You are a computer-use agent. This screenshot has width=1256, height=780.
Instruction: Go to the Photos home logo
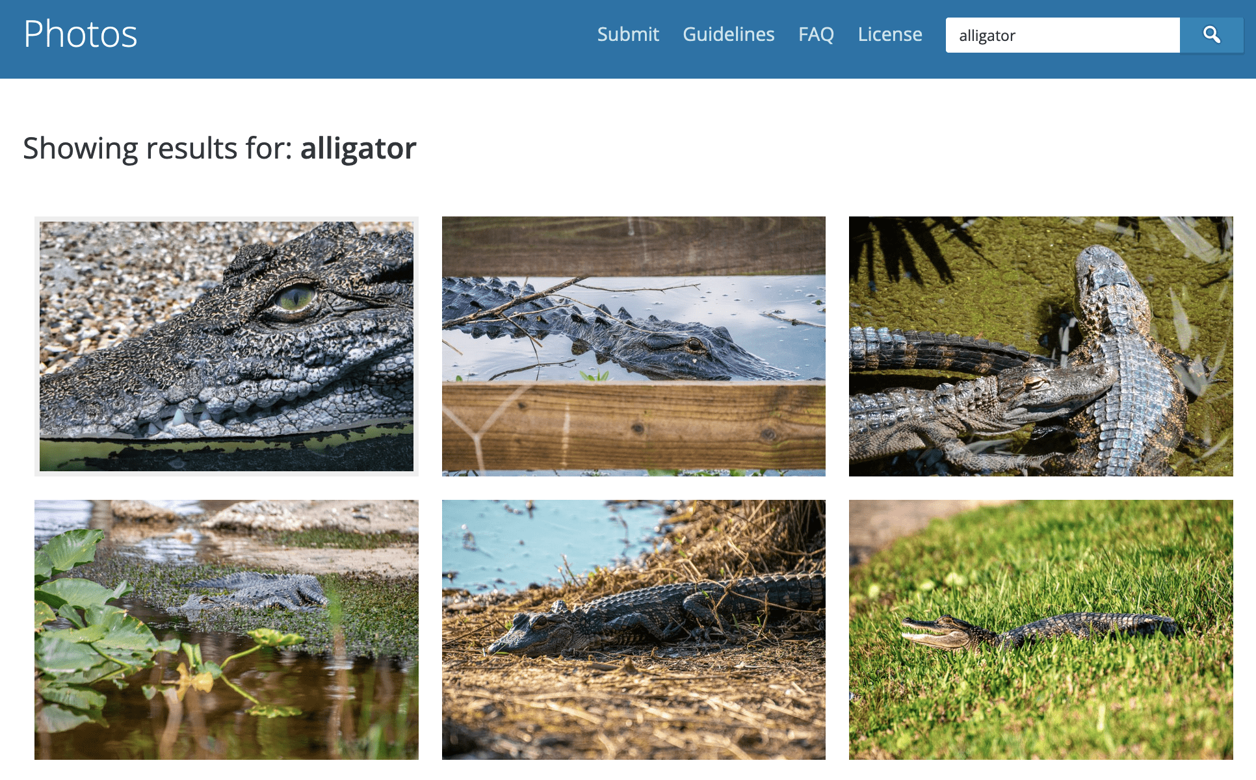point(81,34)
